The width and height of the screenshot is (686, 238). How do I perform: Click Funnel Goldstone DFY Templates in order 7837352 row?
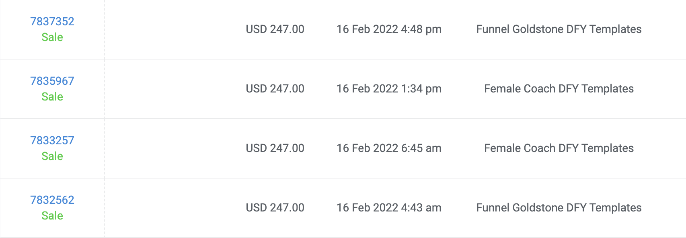(x=559, y=29)
